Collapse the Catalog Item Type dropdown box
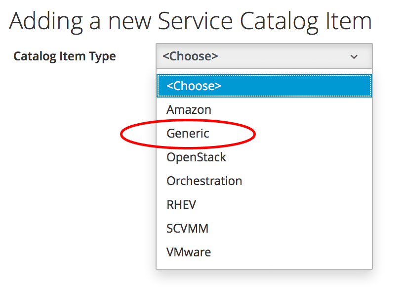This screenshot has width=405, height=293. click(264, 56)
